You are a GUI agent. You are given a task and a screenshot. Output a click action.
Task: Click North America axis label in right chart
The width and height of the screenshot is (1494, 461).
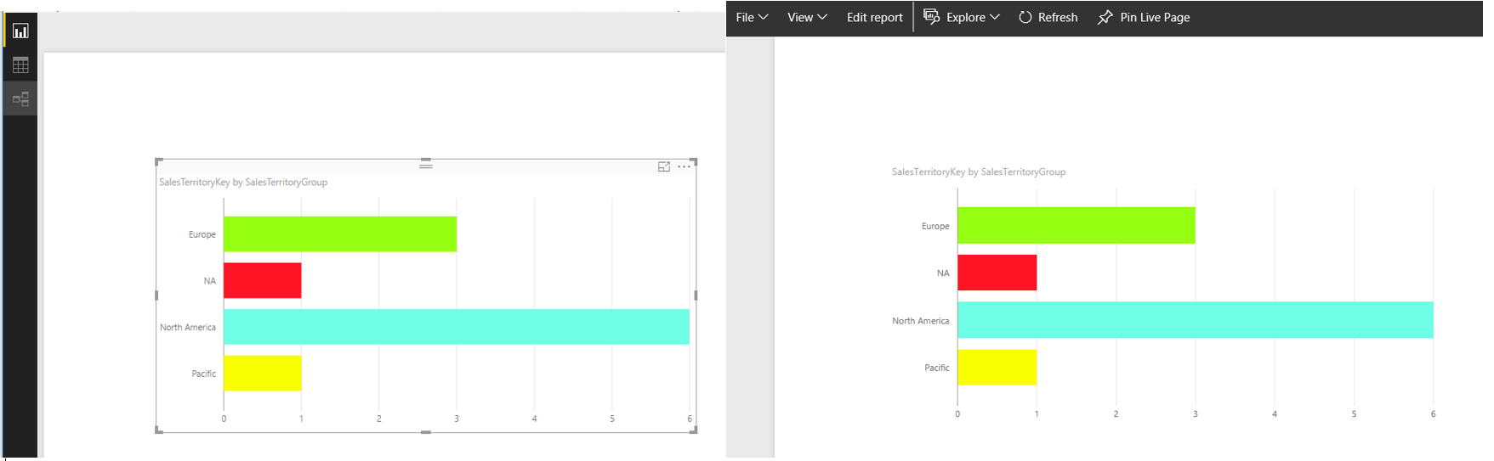click(x=921, y=321)
